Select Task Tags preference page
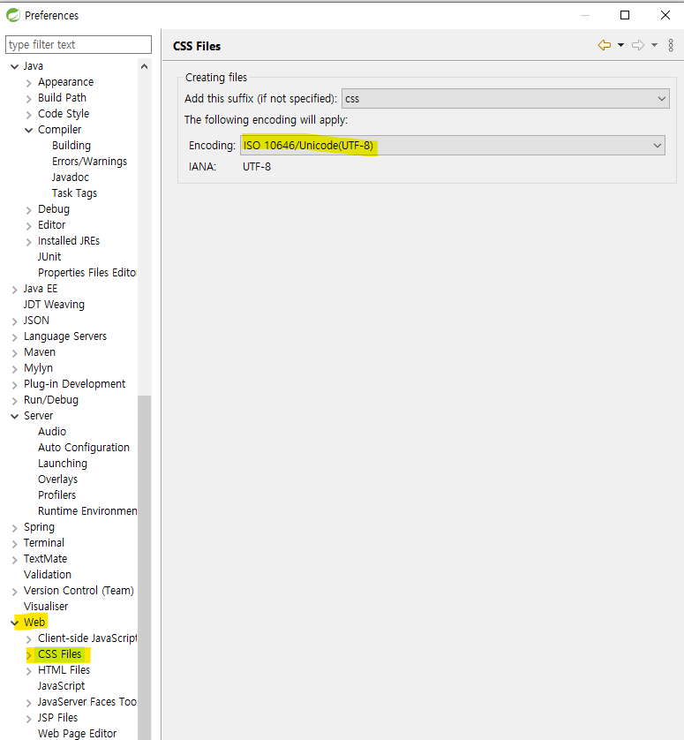 click(x=74, y=193)
